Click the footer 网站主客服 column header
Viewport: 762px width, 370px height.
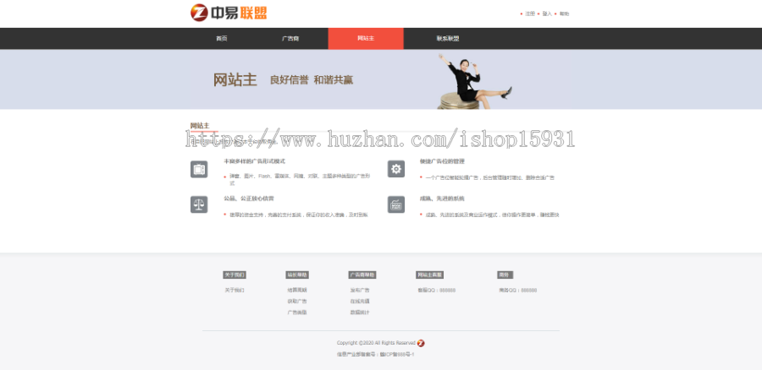(x=429, y=275)
